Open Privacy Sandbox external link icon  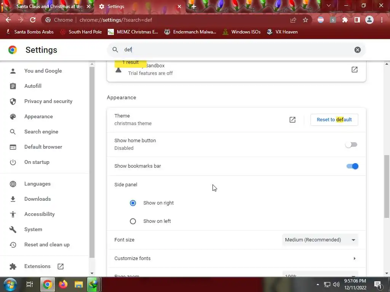355,70
